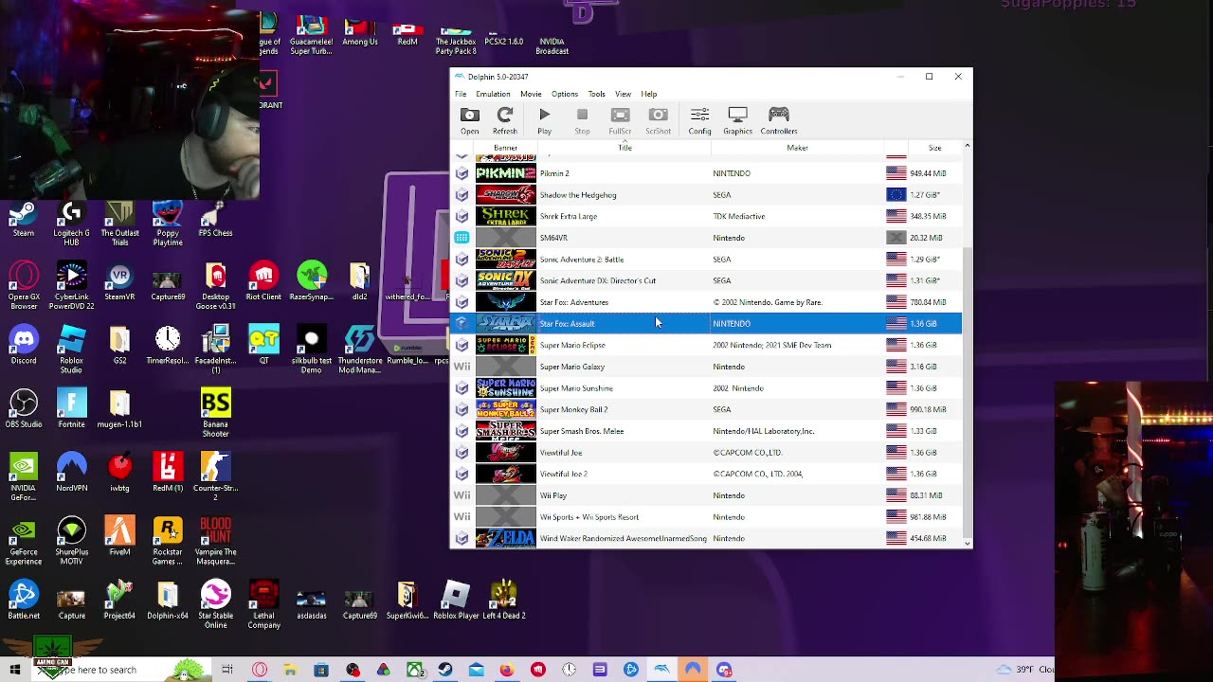1213x682 pixels.
Task: Click the Steam desktop shortcut
Action: pyautogui.click(x=24, y=220)
